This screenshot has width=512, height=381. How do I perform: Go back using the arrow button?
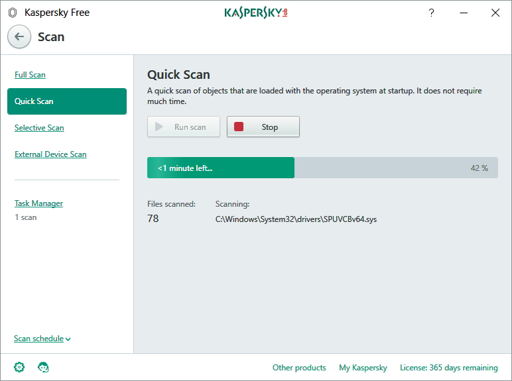point(19,36)
